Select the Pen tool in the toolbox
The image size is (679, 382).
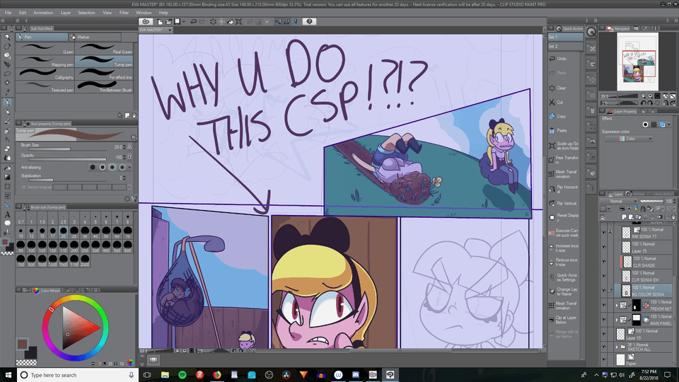(7, 102)
